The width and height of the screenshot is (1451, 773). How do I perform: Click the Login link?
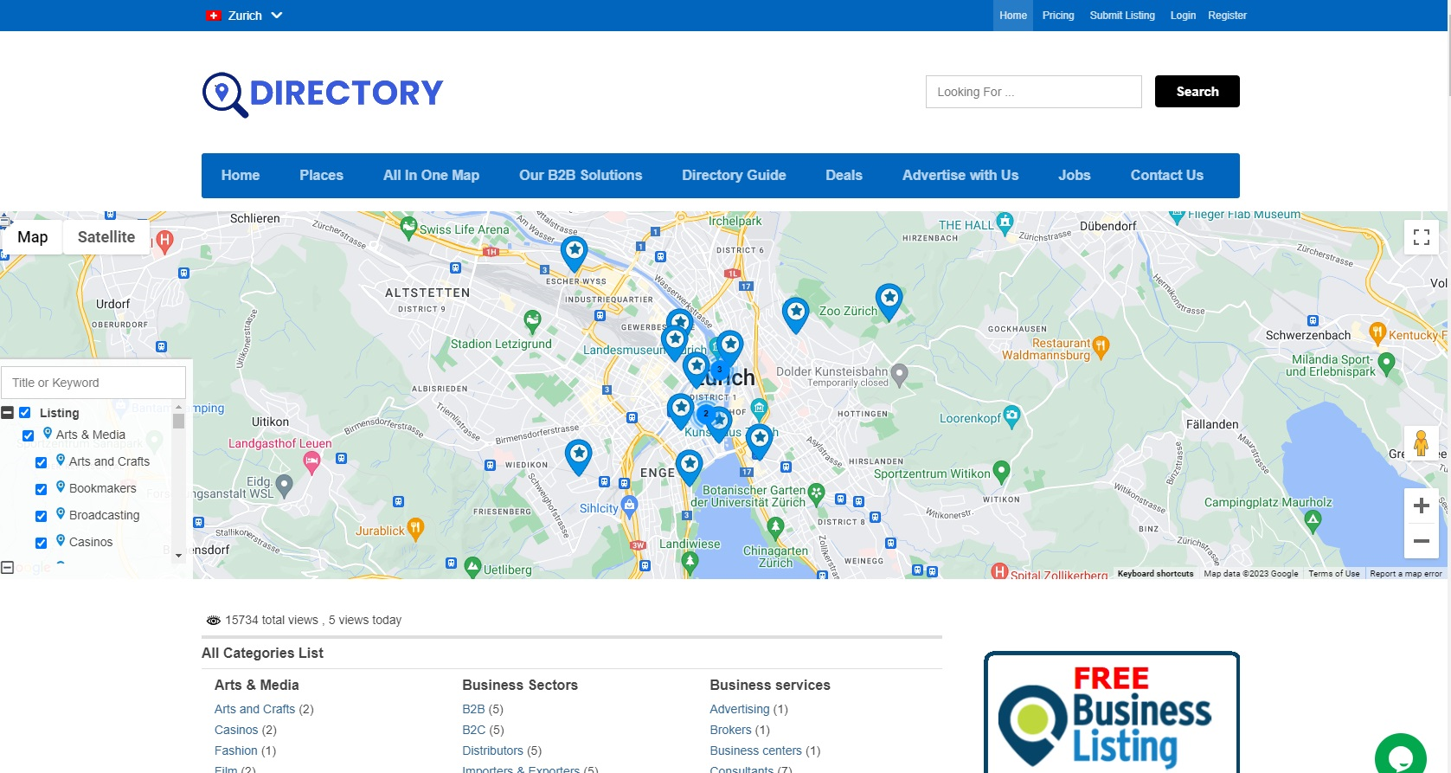[x=1183, y=16]
